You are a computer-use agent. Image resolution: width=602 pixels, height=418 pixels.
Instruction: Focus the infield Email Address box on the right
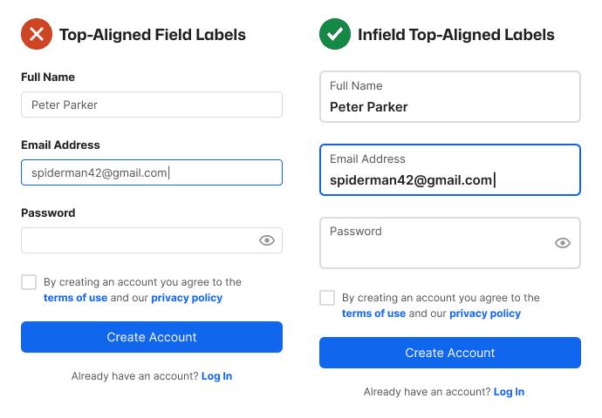tap(450, 170)
